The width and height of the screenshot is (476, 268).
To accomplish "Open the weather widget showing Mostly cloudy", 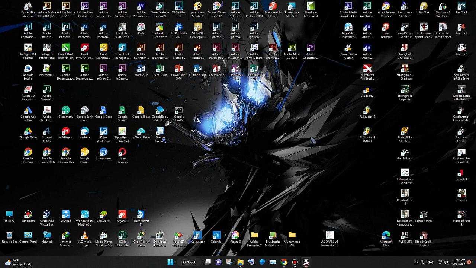I will 19,262.
